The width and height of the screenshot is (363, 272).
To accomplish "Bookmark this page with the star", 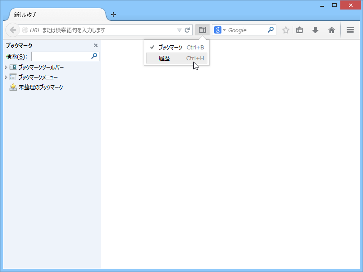I will coord(285,30).
